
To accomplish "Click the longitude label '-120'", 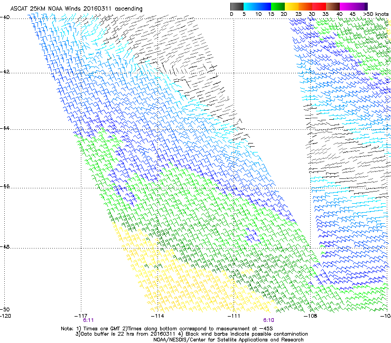I will click(x=5, y=316).
